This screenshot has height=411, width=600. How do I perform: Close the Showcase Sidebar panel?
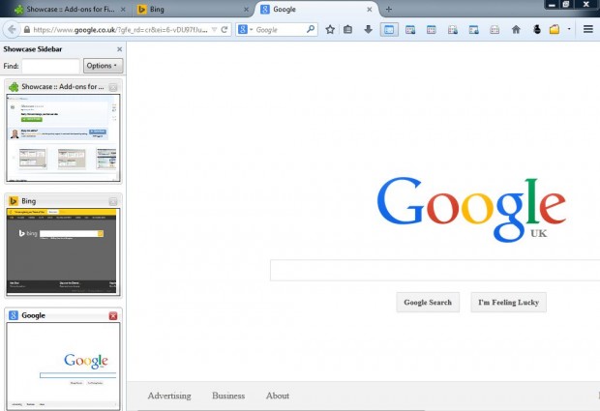(x=120, y=47)
